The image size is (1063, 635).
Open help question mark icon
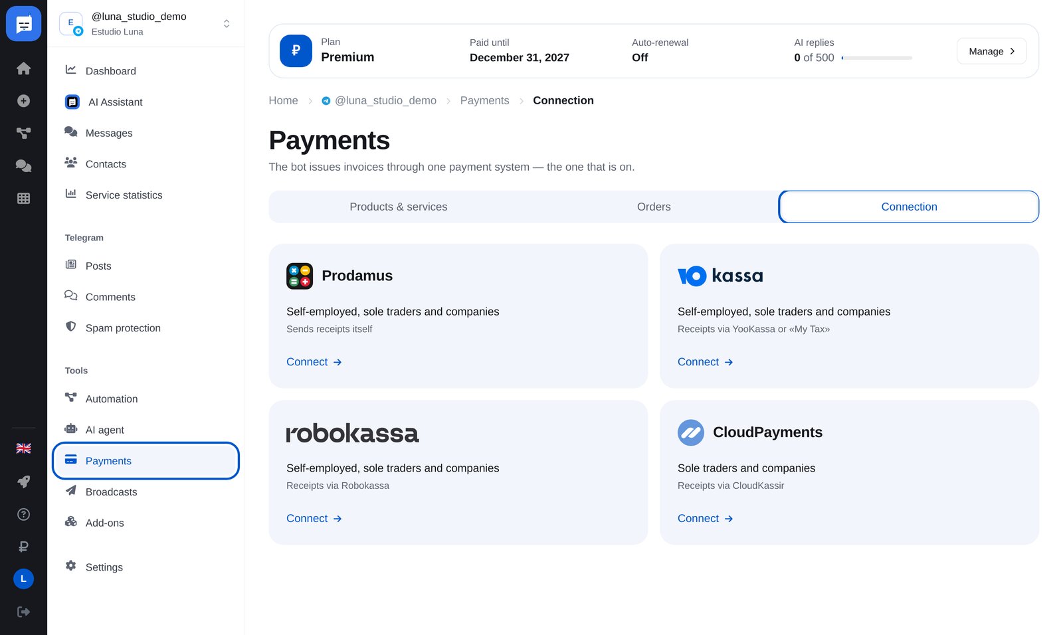coord(23,514)
